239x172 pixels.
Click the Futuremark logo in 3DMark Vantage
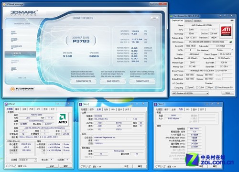pyautogui.click(x=22, y=89)
